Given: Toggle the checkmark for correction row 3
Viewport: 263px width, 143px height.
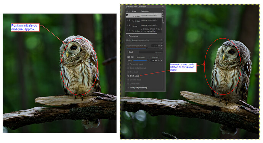Looking at the screenshot, I should tap(127, 25).
